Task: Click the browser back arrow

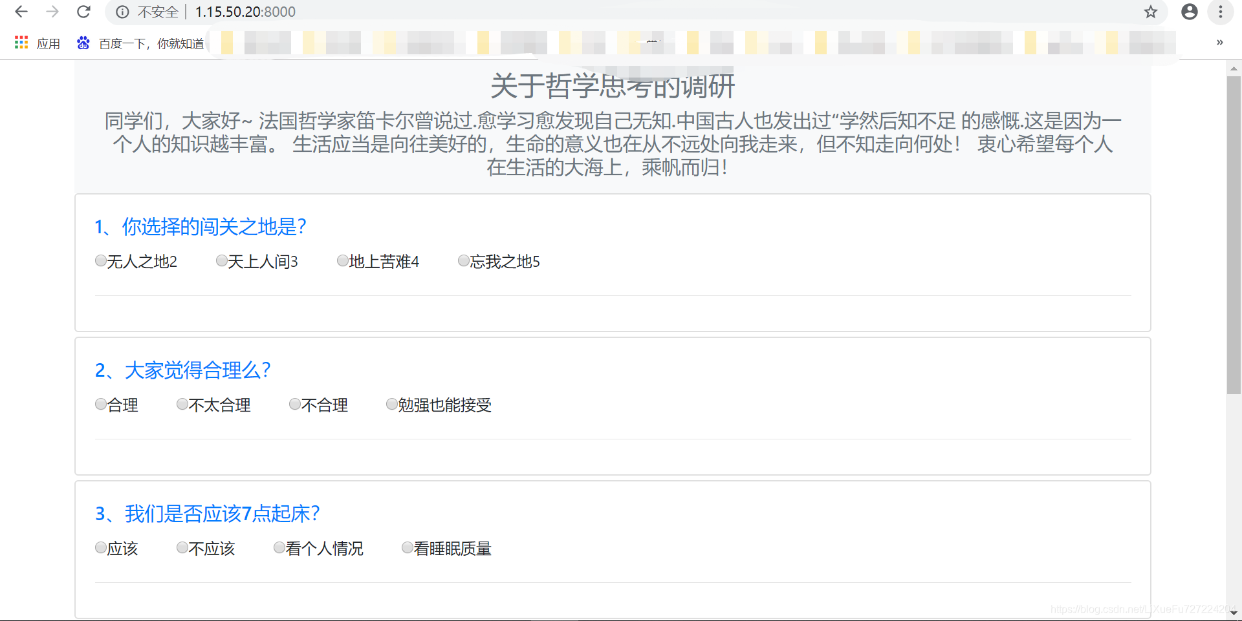Action: [x=21, y=12]
